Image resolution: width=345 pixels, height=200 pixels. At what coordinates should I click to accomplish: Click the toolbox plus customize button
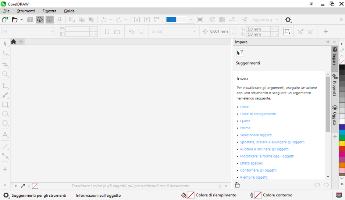pos(5,169)
